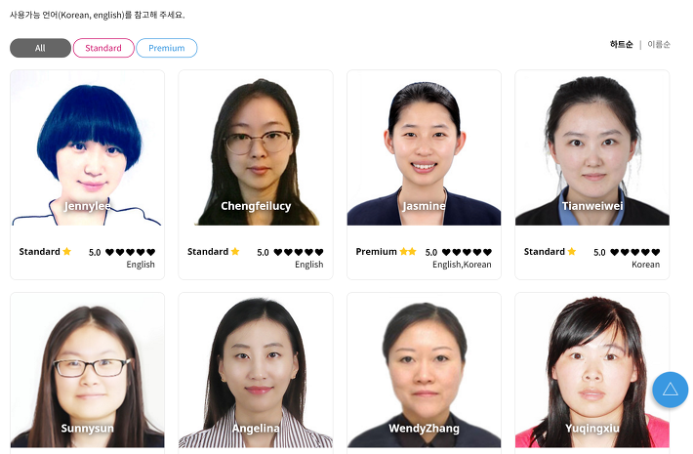Open the Sunnysun name link
Viewport: 693px width, 454px height.
point(88,428)
